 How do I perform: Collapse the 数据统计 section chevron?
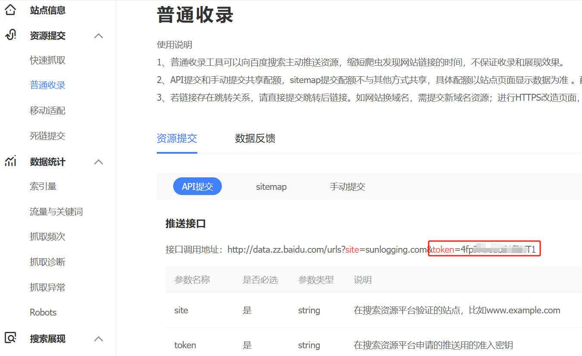(99, 162)
